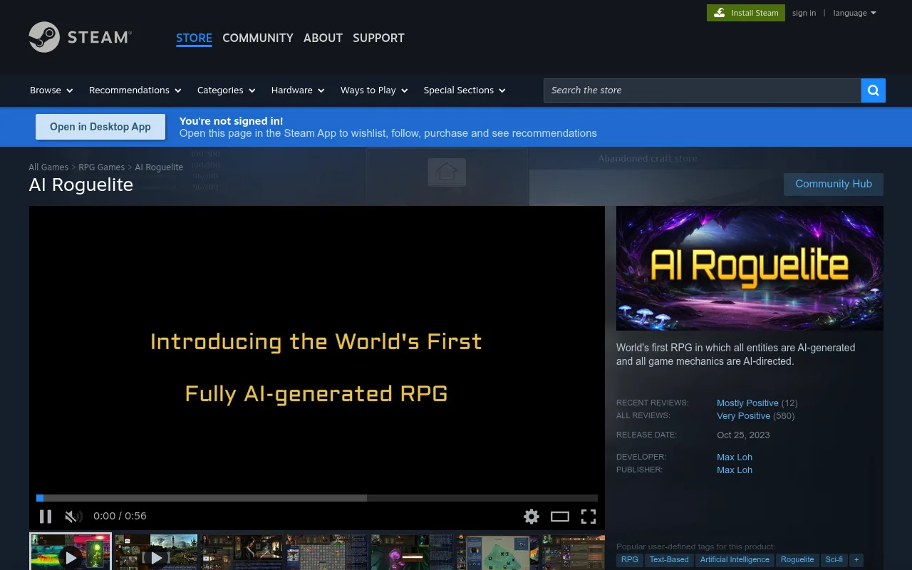Expand the Special Sections menu

point(465,90)
